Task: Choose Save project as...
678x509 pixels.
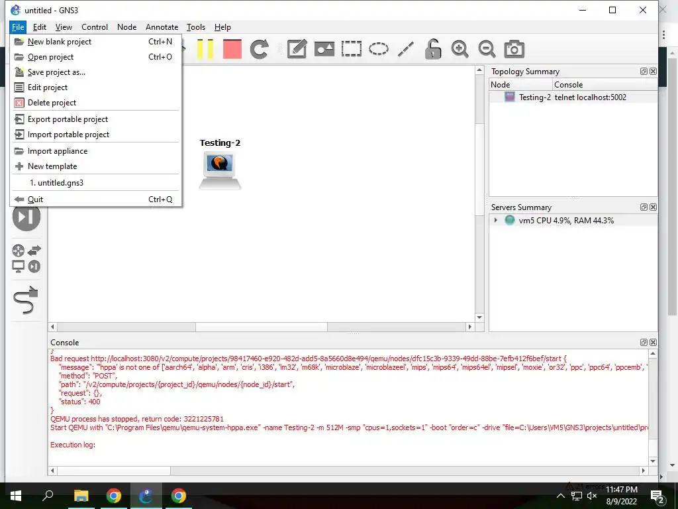Action: [95, 72]
